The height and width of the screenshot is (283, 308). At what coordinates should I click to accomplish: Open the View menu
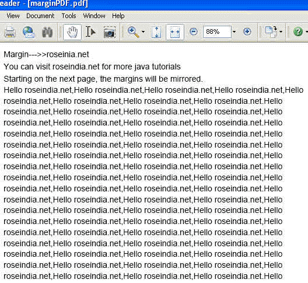pyautogui.click(x=13, y=16)
